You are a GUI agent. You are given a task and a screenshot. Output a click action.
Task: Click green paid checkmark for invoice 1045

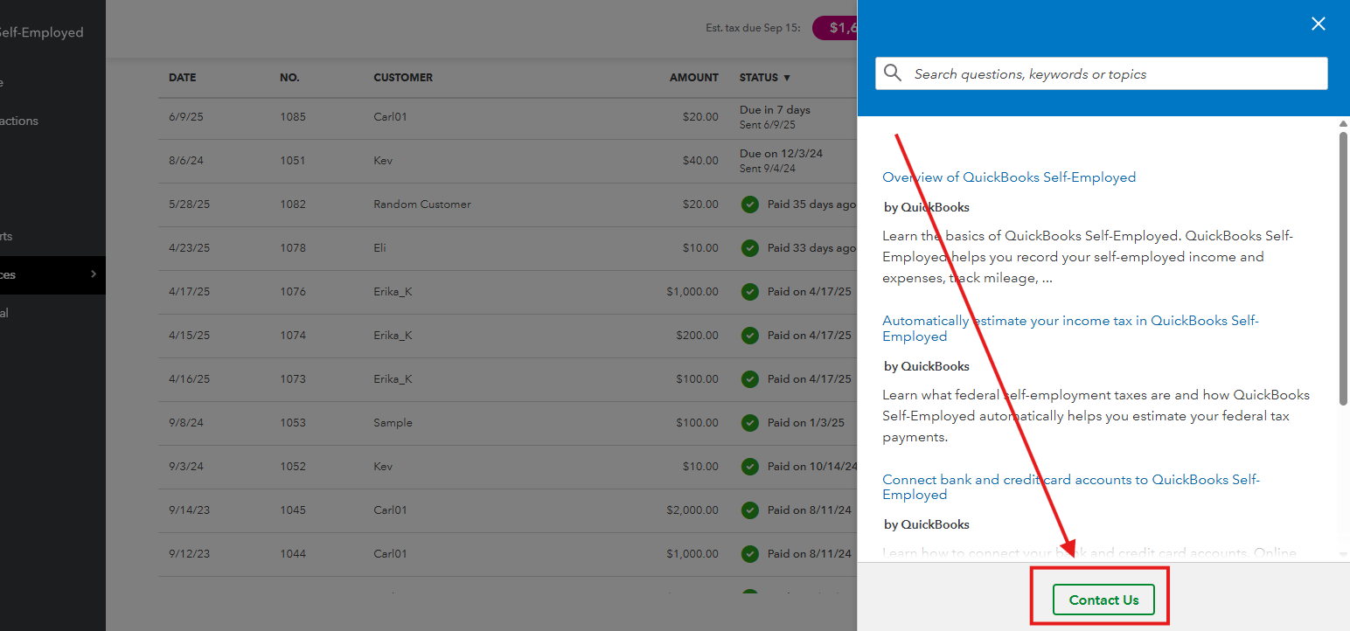(749, 510)
